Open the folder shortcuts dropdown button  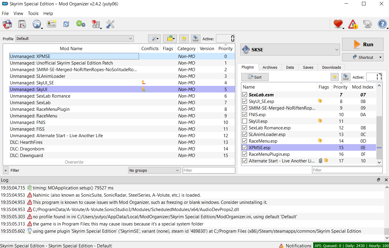coord(170,38)
